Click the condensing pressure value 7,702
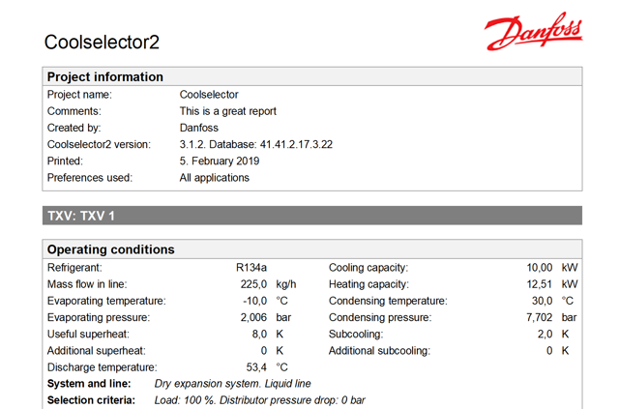 [x=540, y=317]
